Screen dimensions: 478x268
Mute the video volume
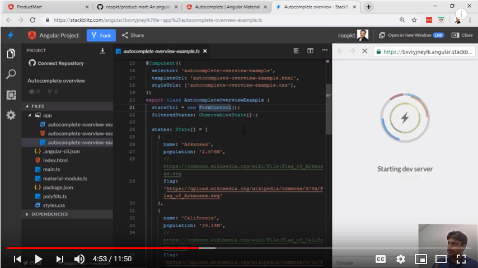click(79, 259)
